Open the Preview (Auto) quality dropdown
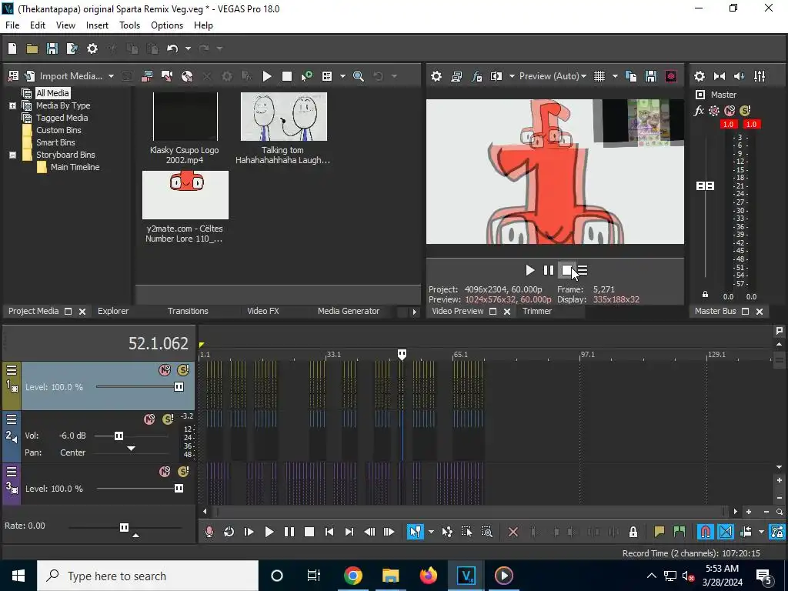The image size is (788, 591). pyautogui.click(x=553, y=76)
